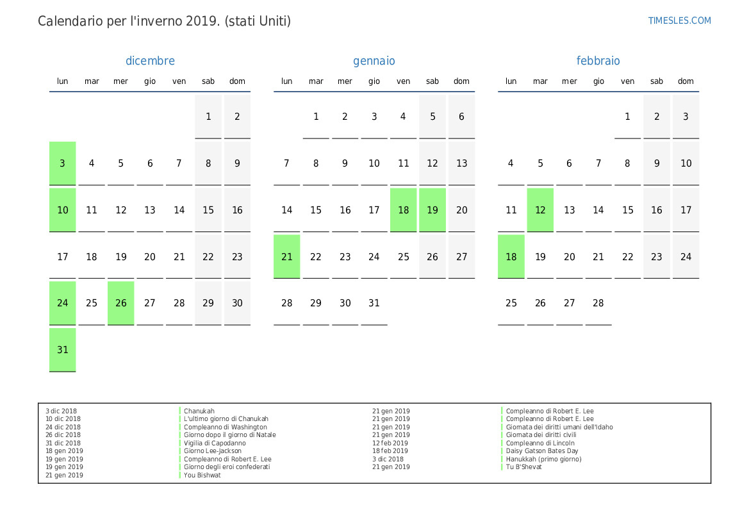Viewport: 749px width, 530px height.
Task: Click Vigilia di Capodanno legend entry
Action: tap(215, 443)
